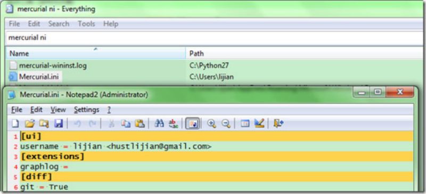Open the ? help menu in Notepad2
This screenshot has width=426, height=194.
click(x=109, y=110)
